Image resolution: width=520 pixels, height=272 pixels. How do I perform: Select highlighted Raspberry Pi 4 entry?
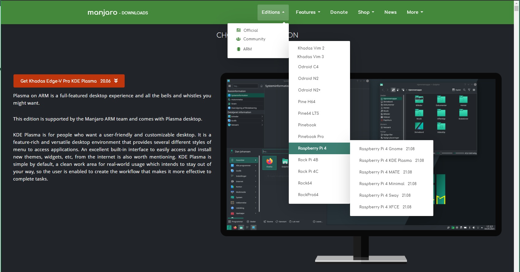click(x=319, y=148)
